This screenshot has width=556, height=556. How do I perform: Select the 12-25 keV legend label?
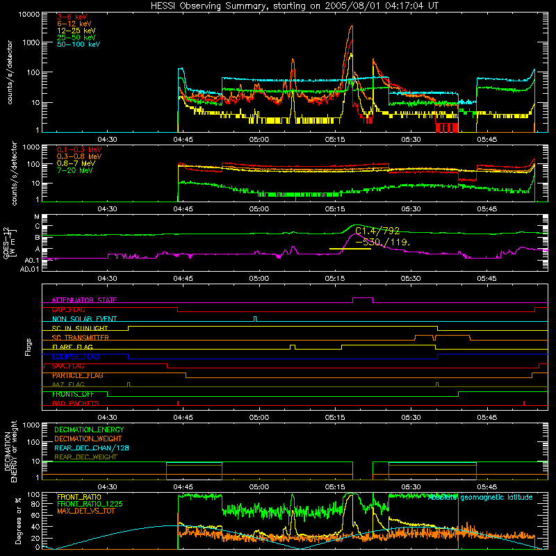pos(76,31)
